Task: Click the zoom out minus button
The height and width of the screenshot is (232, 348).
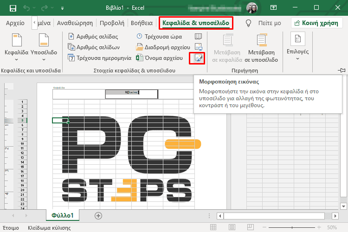Action: 264,227
